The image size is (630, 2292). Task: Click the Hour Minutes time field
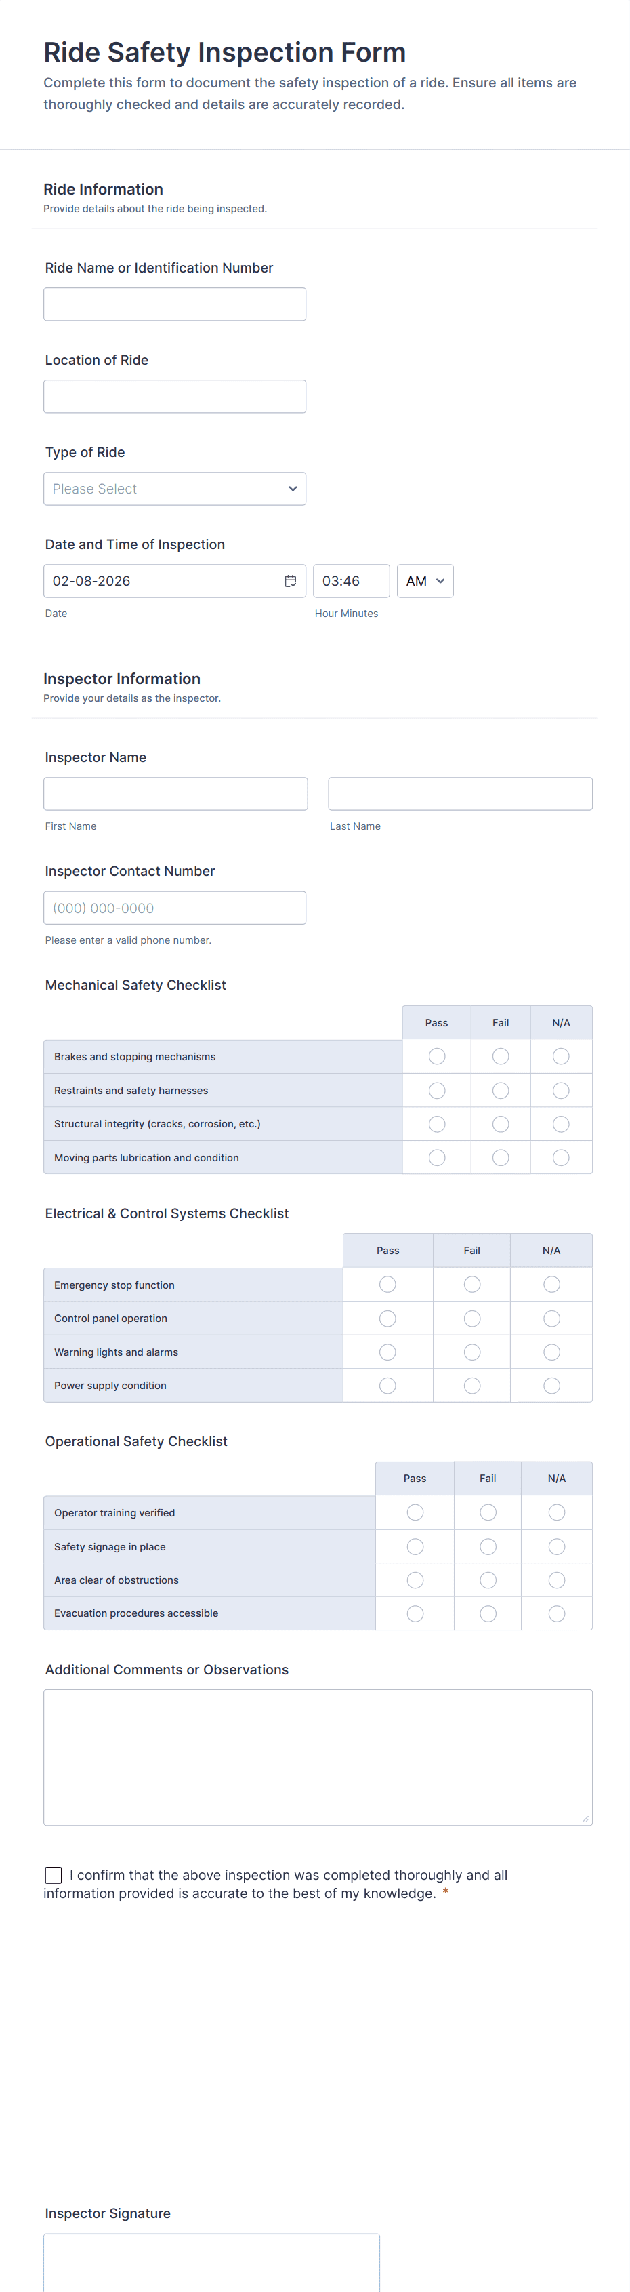tap(351, 581)
